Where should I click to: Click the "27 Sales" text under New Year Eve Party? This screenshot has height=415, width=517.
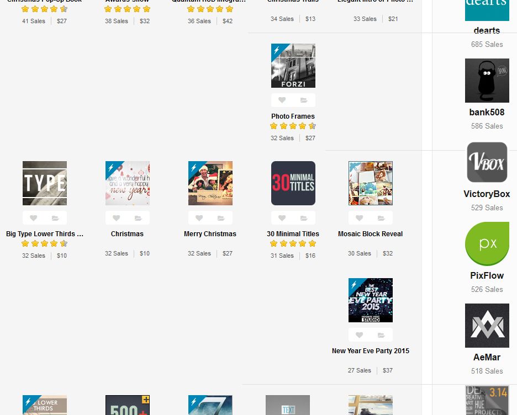(x=360, y=370)
